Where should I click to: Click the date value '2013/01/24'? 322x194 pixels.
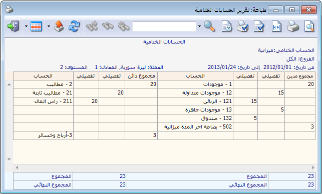coord(222,67)
